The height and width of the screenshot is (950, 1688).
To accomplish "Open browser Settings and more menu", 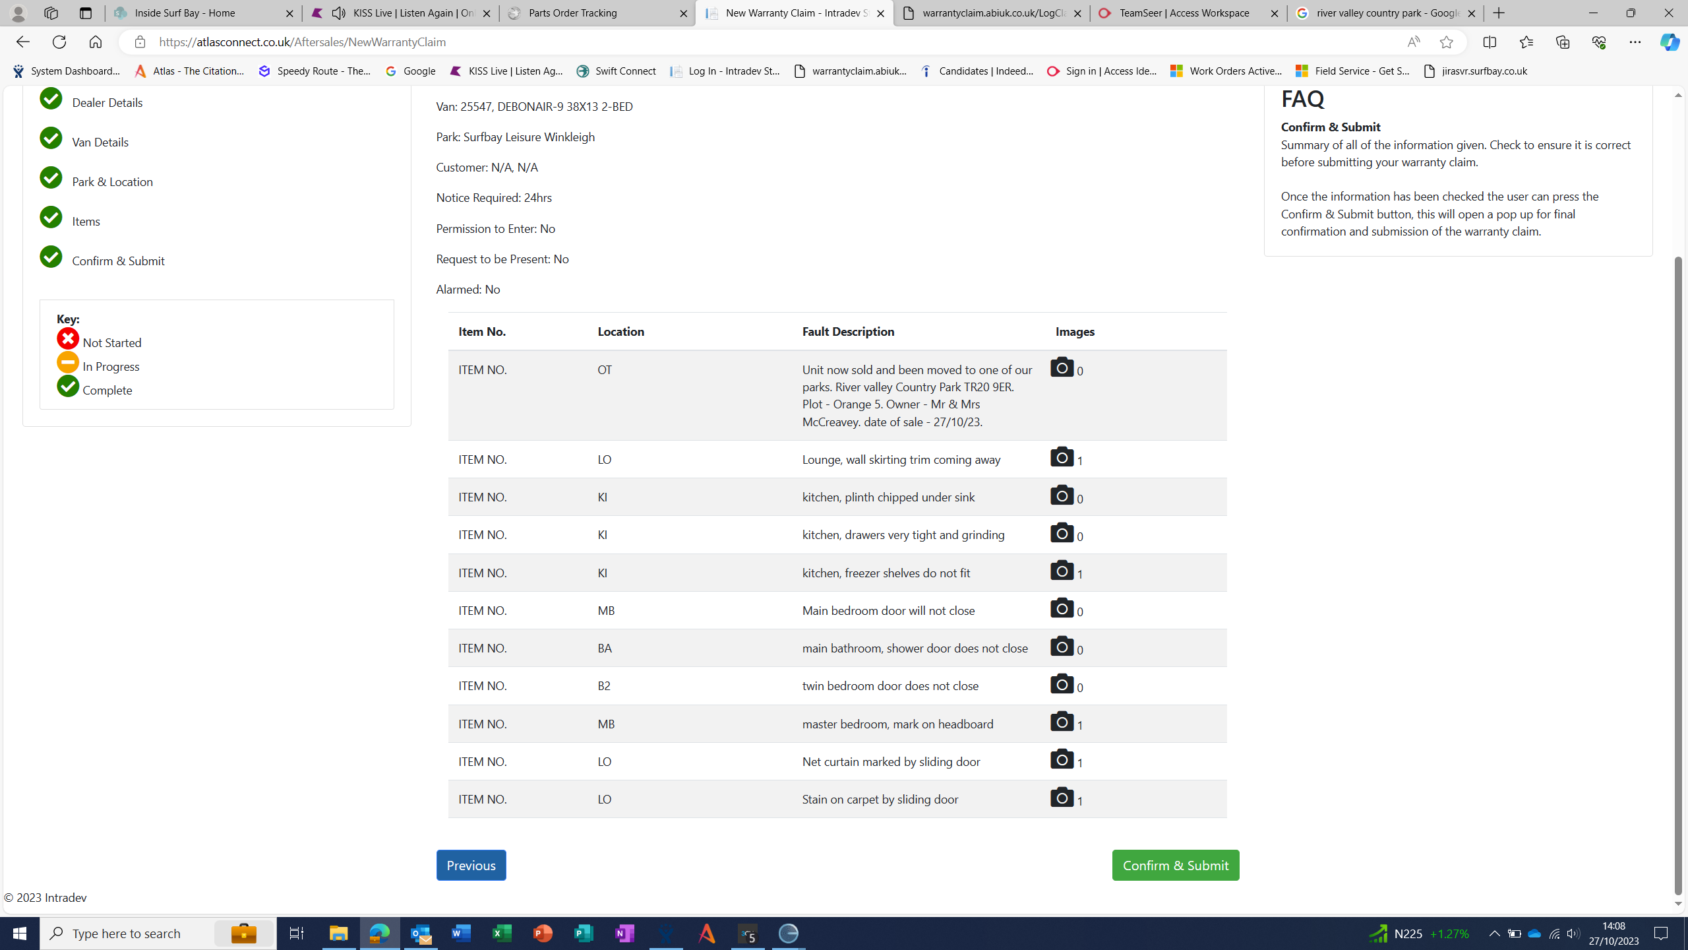I will tap(1635, 42).
